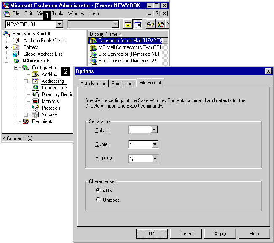Click the NAmerica-E site globe icon

click(16, 61)
